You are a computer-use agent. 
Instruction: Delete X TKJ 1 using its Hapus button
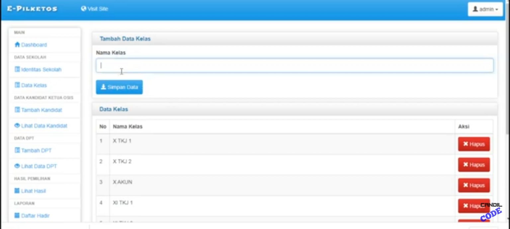474,144
